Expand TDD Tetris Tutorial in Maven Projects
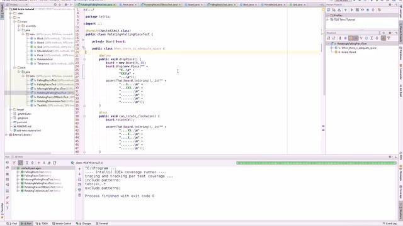This screenshot has height=226, width=403. pyautogui.click(x=327, y=19)
